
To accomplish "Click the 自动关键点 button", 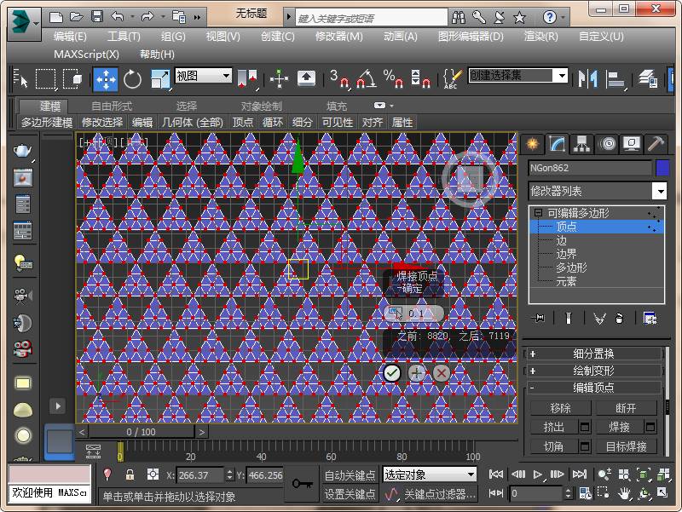I will [350, 475].
